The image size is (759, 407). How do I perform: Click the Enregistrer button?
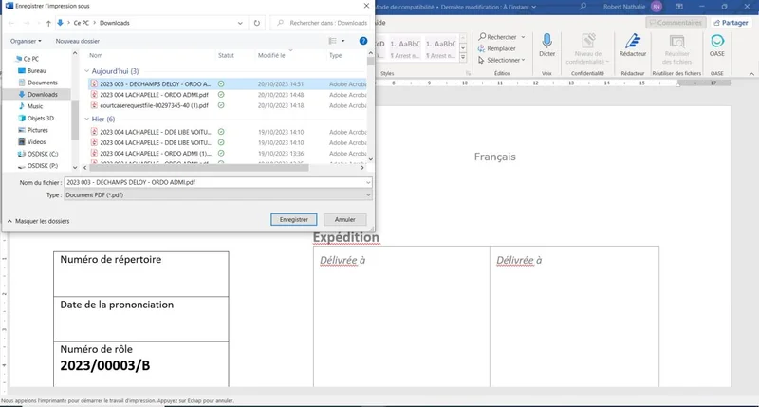tap(293, 219)
